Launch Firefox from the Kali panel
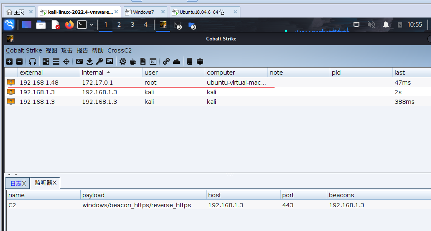 (69, 25)
